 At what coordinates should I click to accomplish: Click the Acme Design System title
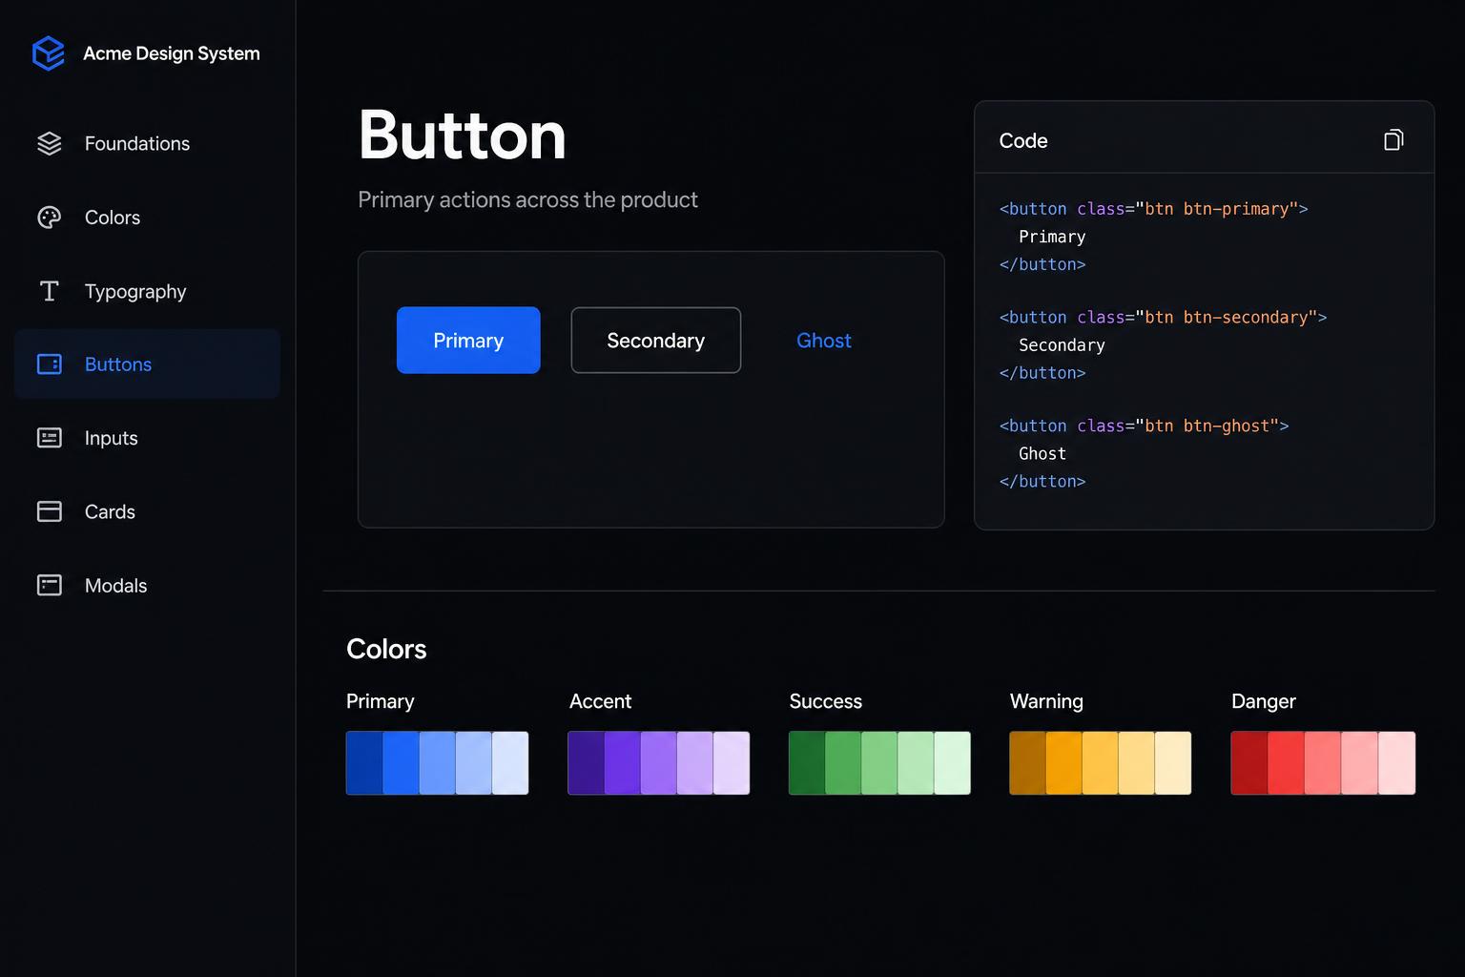click(172, 53)
